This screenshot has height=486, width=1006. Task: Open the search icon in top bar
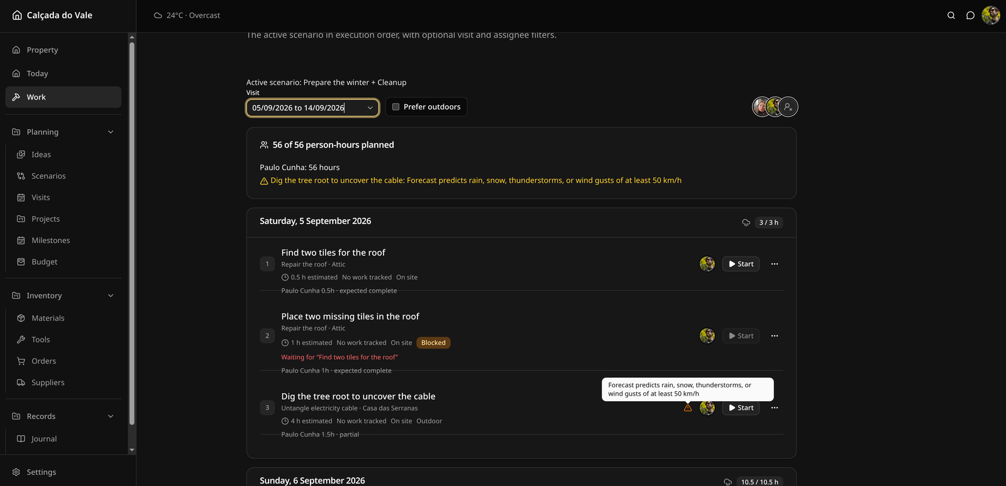(x=951, y=16)
